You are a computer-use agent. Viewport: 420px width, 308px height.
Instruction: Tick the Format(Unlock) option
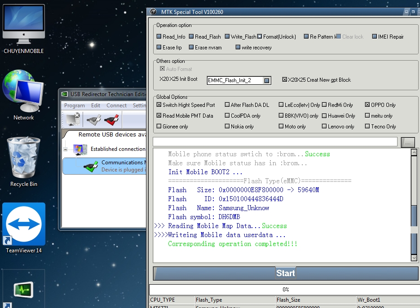[260, 36]
